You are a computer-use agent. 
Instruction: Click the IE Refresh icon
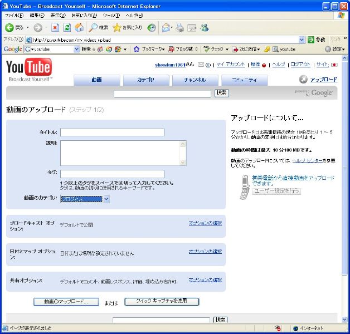click(x=67, y=27)
